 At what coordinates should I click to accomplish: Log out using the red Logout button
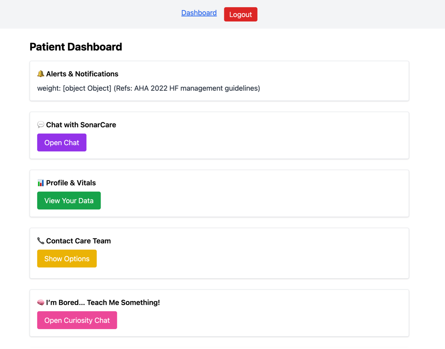click(x=241, y=14)
